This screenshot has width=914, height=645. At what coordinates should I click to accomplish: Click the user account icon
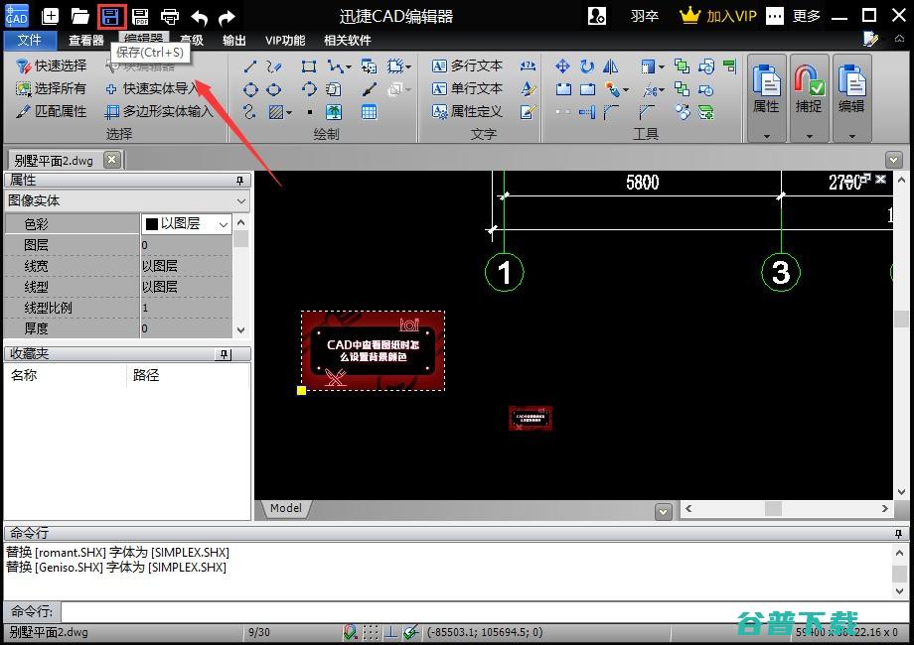[x=597, y=16]
